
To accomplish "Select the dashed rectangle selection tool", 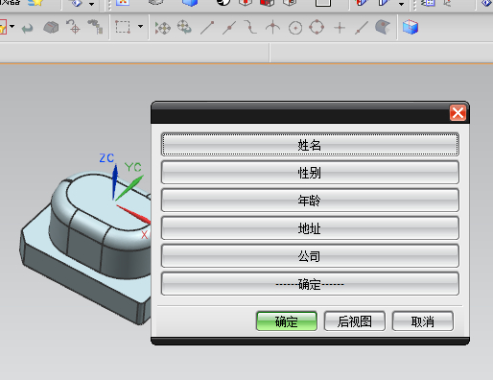I will pyautogui.click(x=123, y=27).
